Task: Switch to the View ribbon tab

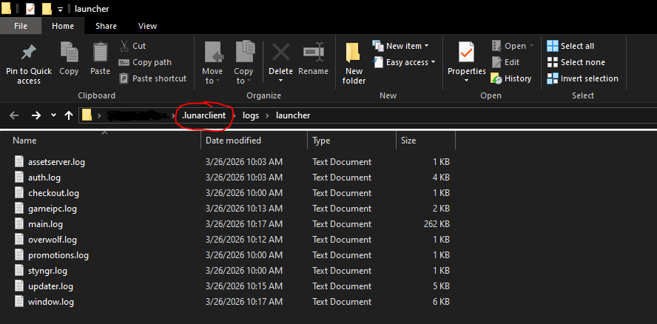Action: [147, 26]
